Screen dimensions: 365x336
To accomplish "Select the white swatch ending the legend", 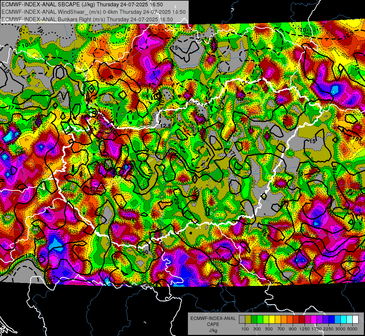I will pyautogui.click(x=355, y=319).
